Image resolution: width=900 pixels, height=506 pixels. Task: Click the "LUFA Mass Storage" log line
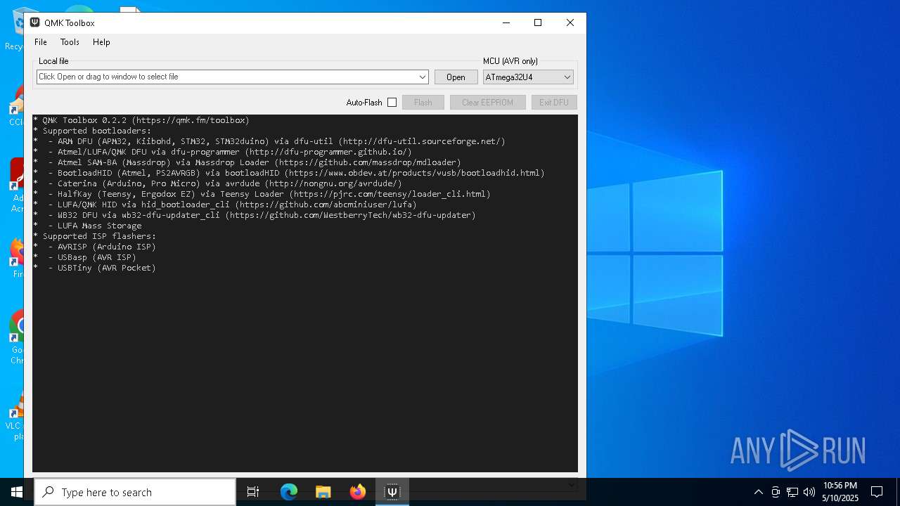[87, 226]
